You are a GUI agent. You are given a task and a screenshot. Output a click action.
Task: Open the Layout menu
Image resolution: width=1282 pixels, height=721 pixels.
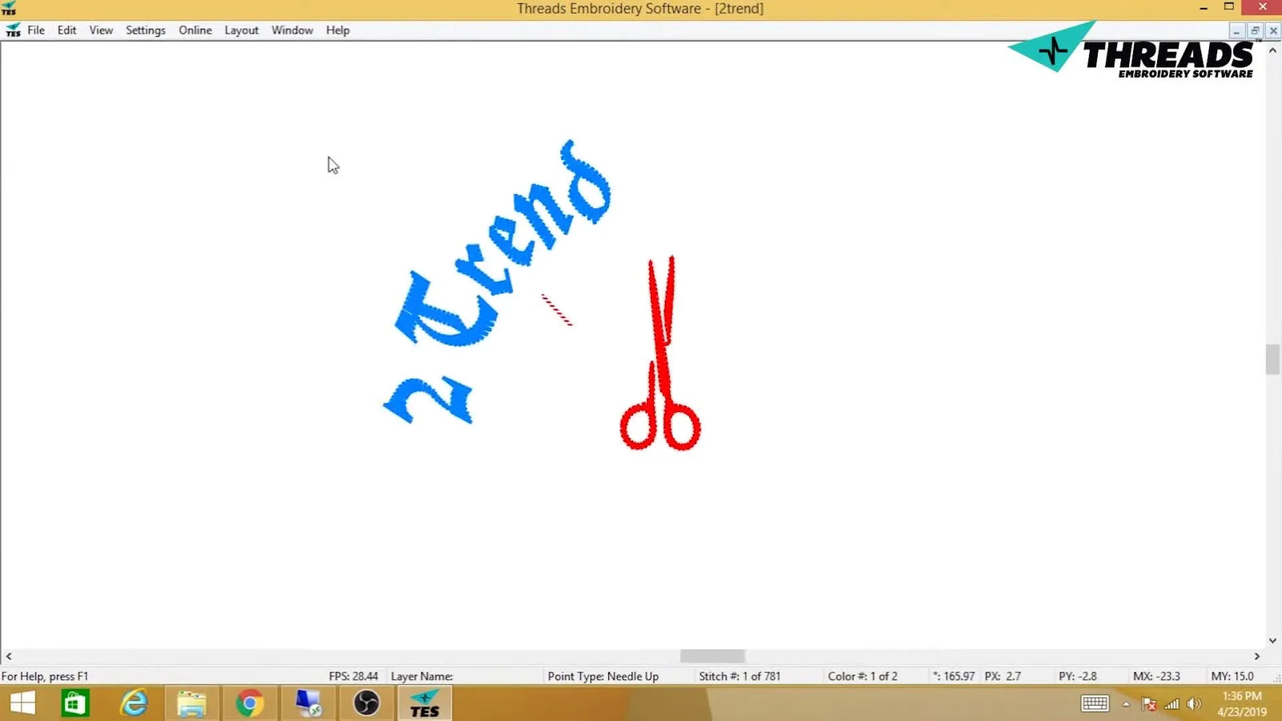241,30
